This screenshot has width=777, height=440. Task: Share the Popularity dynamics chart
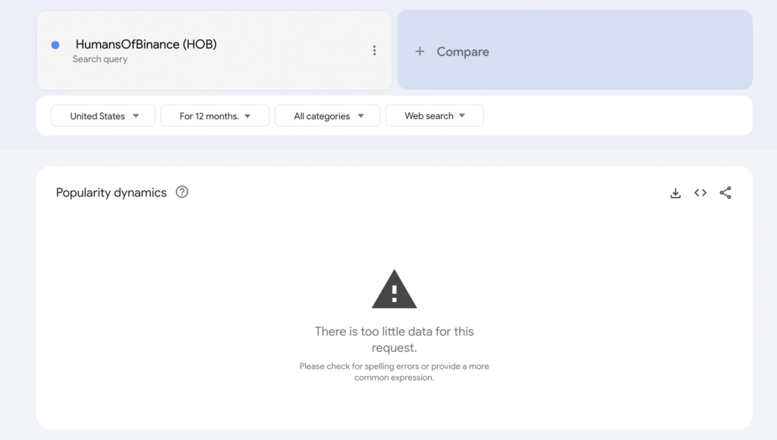(725, 193)
